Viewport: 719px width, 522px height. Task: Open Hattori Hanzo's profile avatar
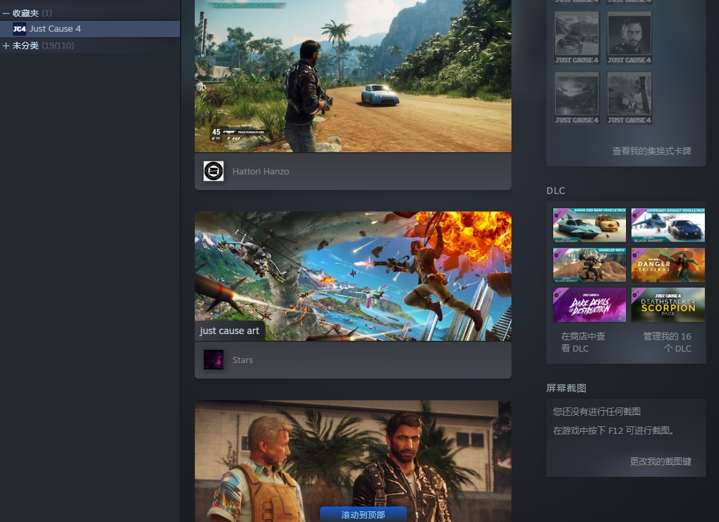pyautogui.click(x=214, y=171)
